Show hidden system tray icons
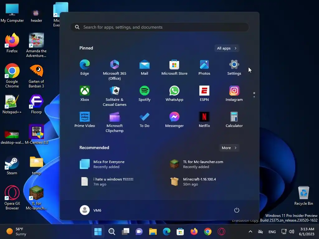 pos(250,232)
